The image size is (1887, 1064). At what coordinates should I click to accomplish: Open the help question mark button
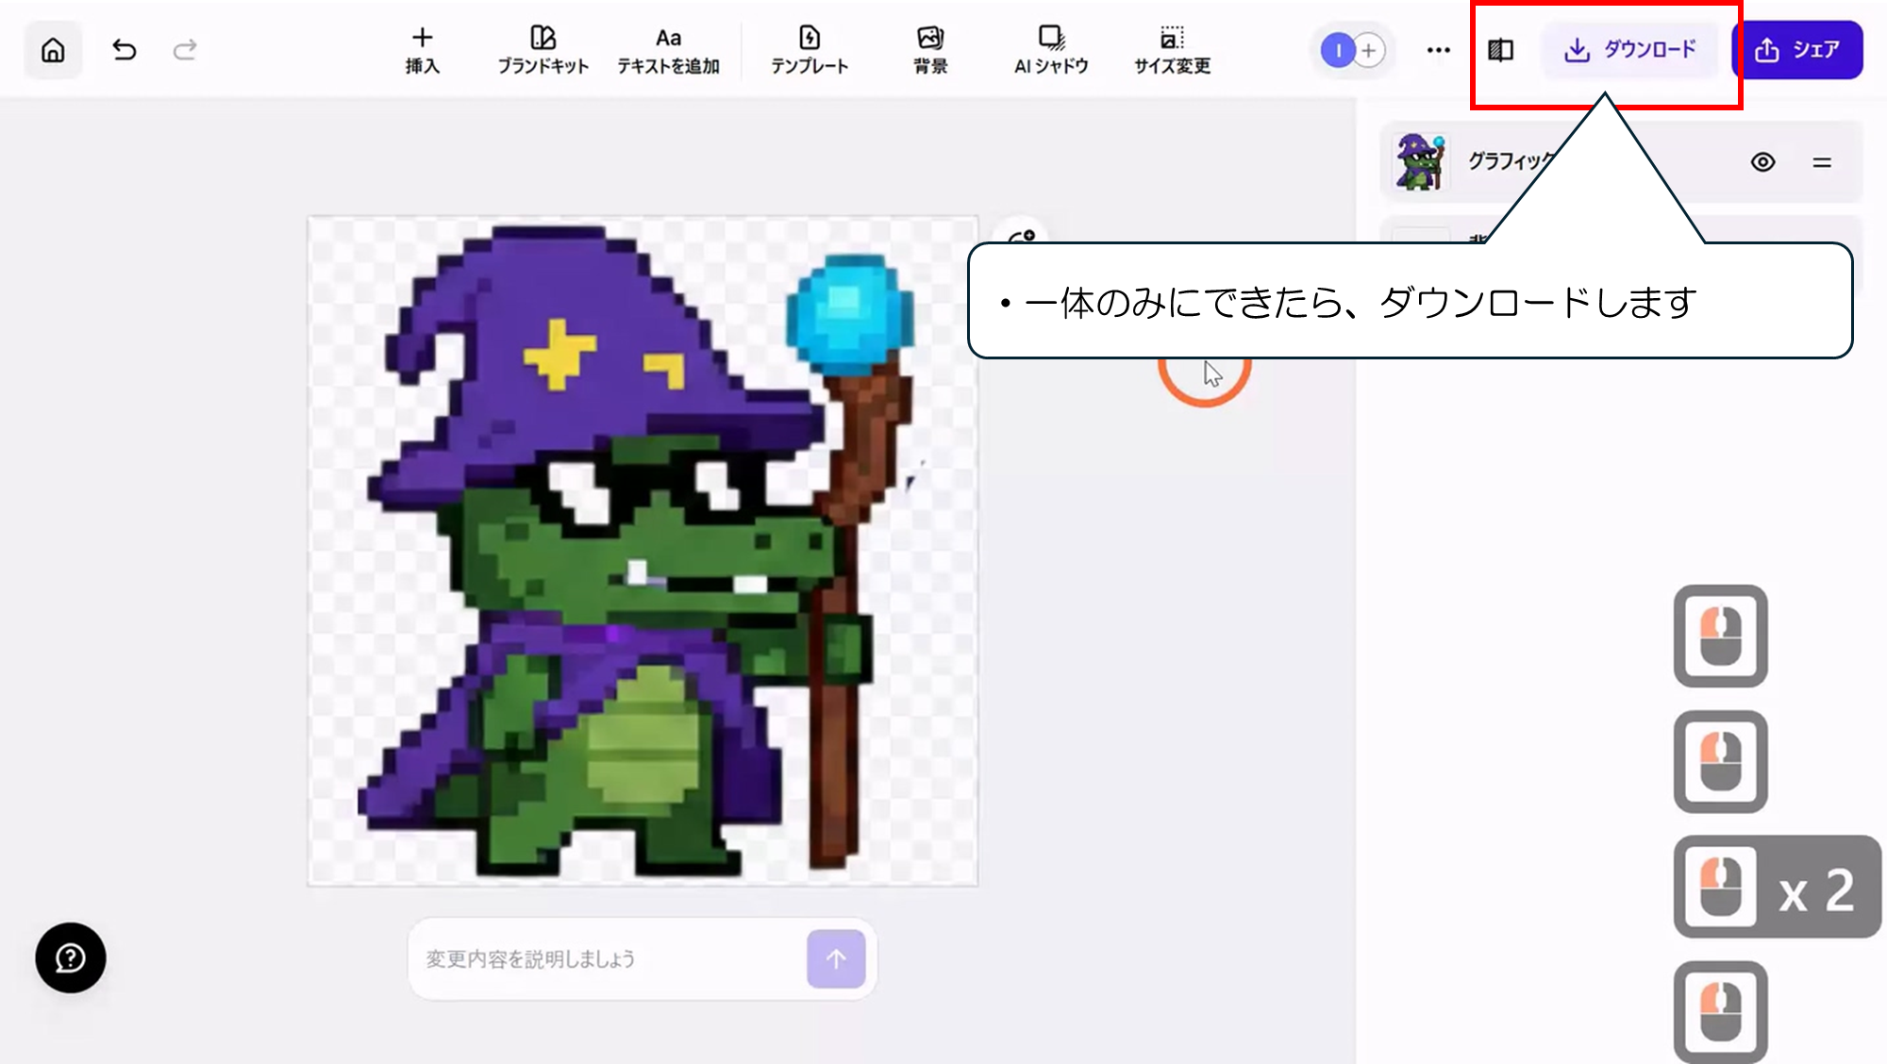[71, 957]
